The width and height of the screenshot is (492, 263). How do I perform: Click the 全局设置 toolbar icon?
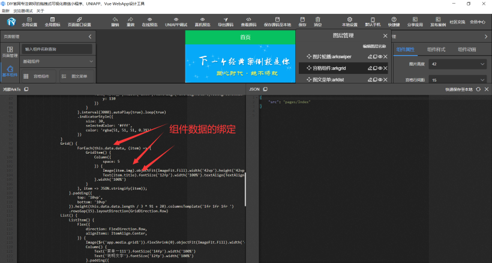(29, 22)
